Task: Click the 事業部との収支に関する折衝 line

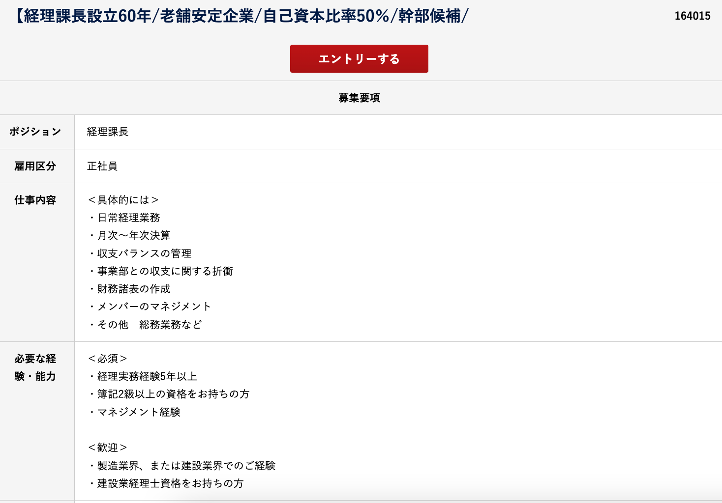Action: [165, 271]
